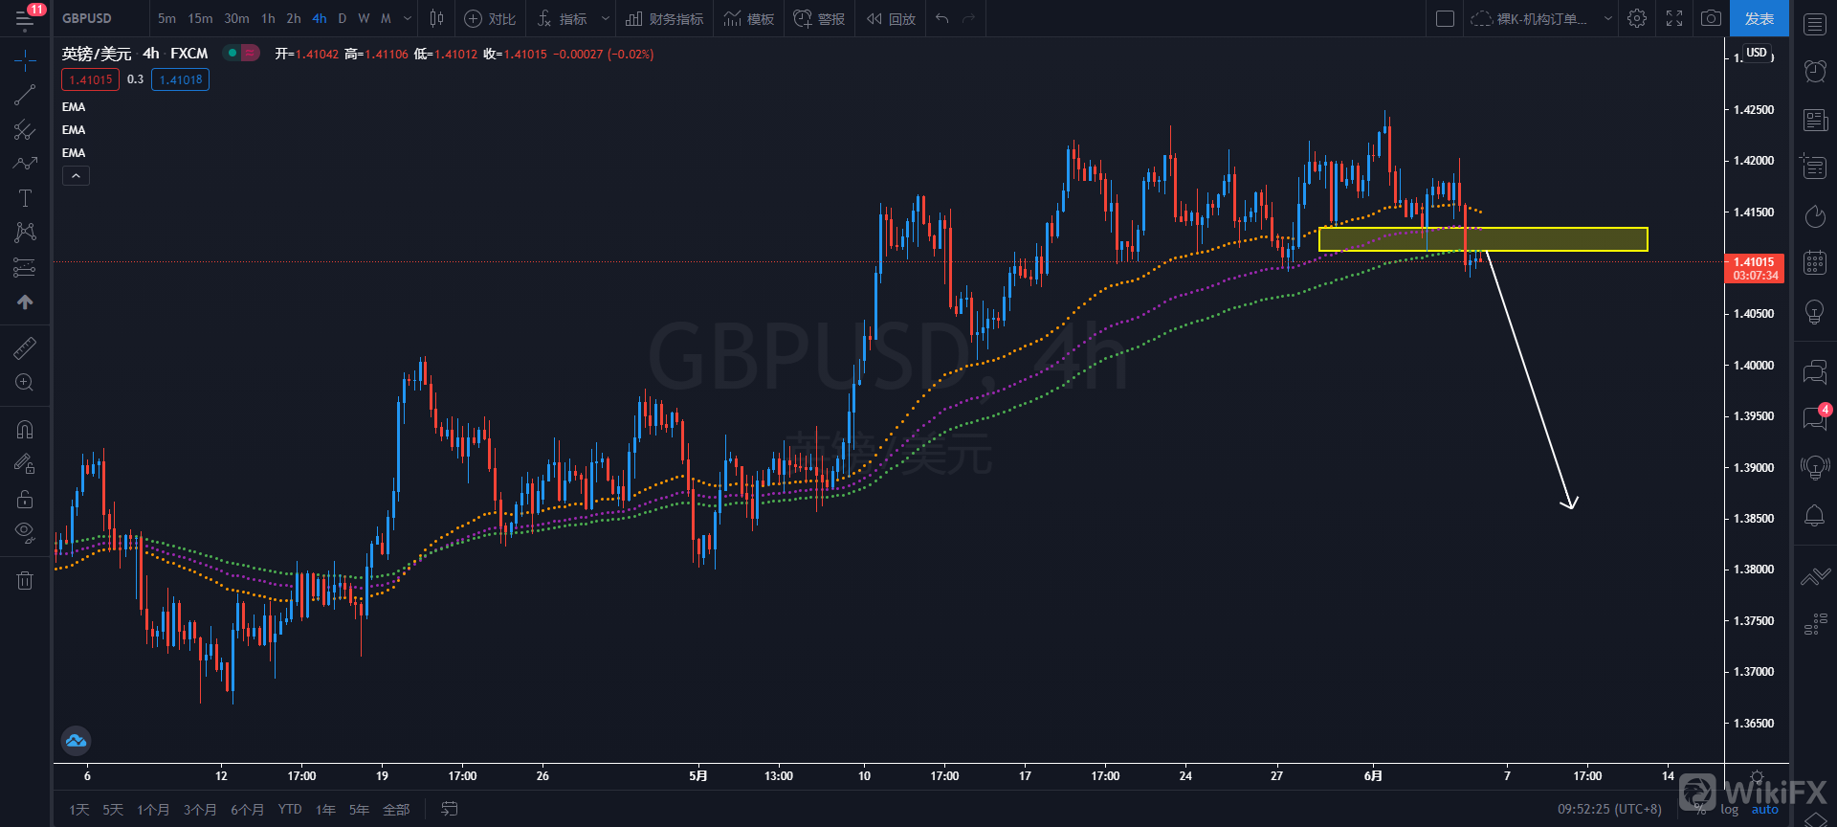Screen dimensions: 1837x827
Task: Toggle magnet mode in left toolbar
Action: (x=25, y=429)
